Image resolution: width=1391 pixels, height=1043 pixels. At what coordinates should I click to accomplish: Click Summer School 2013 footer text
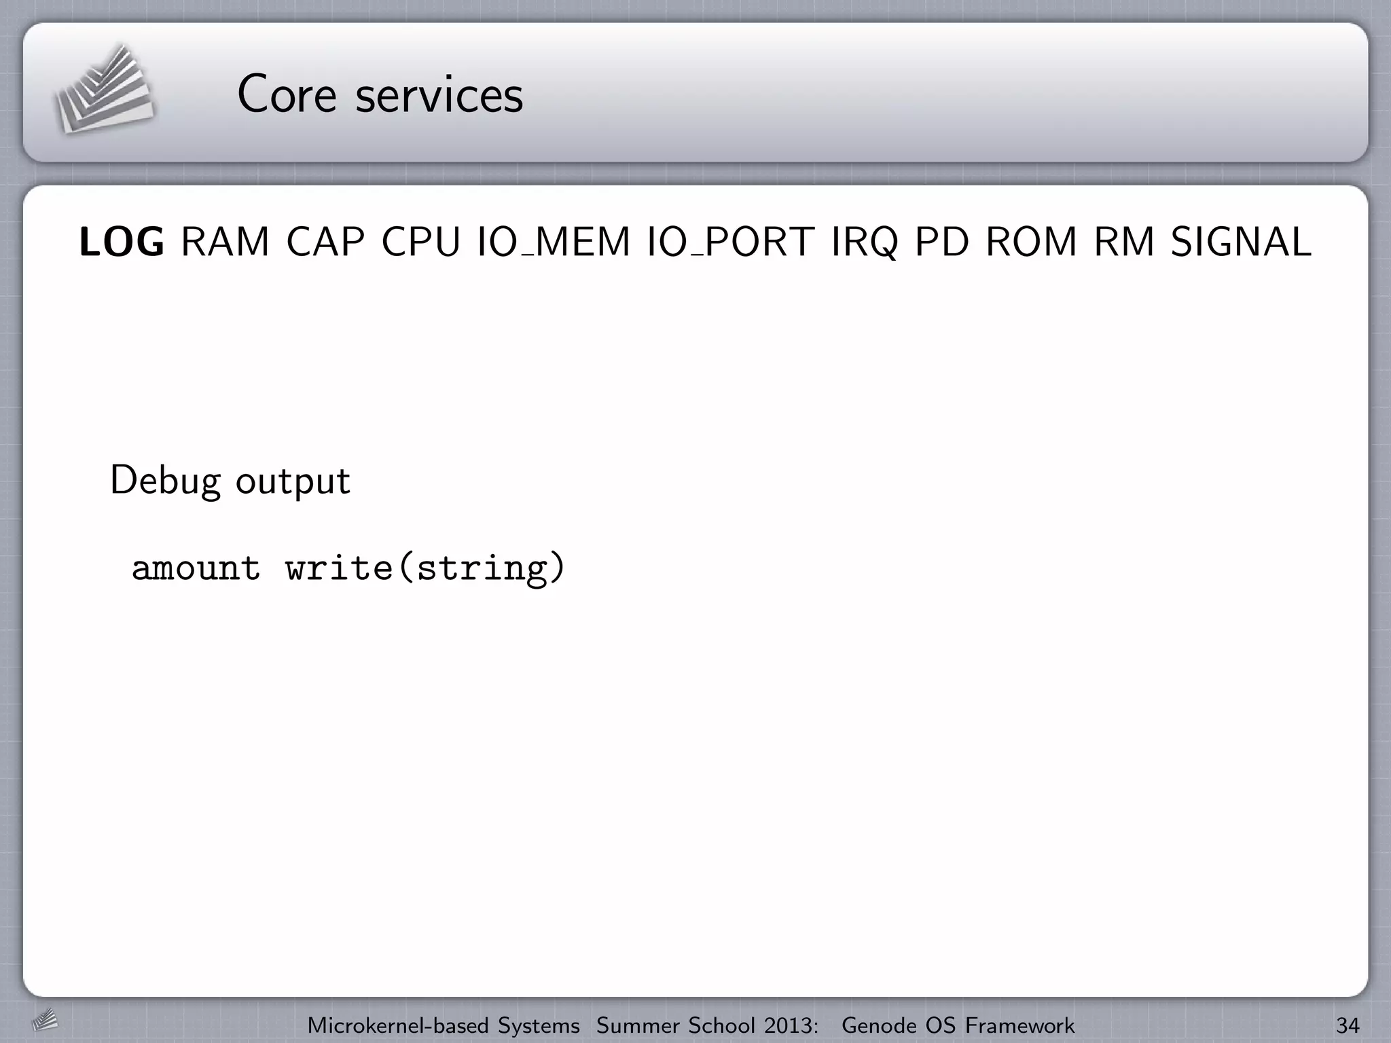click(707, 1025)
